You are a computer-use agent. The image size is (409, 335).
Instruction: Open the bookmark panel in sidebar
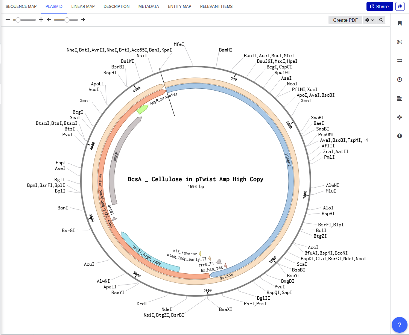[400, 23]
